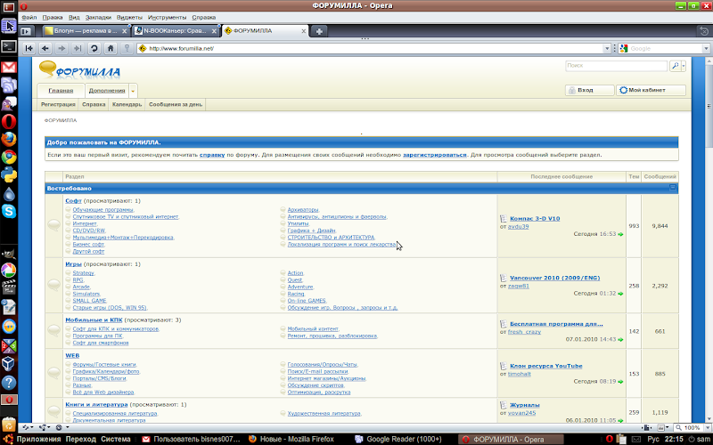Open the Приложения panel menu
Screen dimensions: 713x445
point(38,439)
